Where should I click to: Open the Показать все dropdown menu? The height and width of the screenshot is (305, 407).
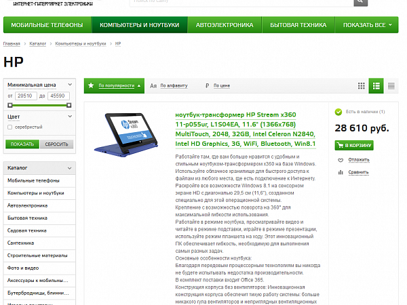367,25
